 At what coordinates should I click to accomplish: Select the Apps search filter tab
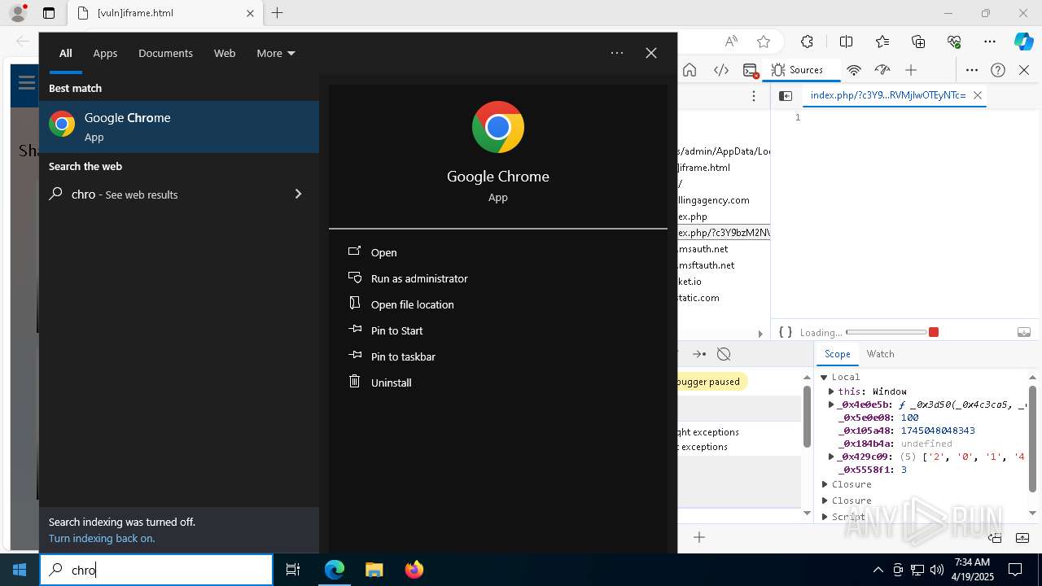pyautogui.click(x=105, y=53)
